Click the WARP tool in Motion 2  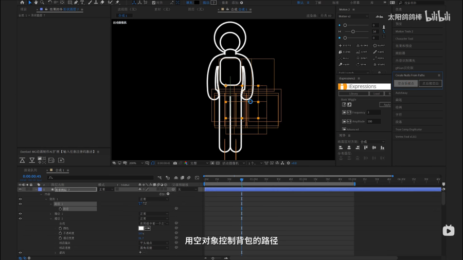(344, 65)
